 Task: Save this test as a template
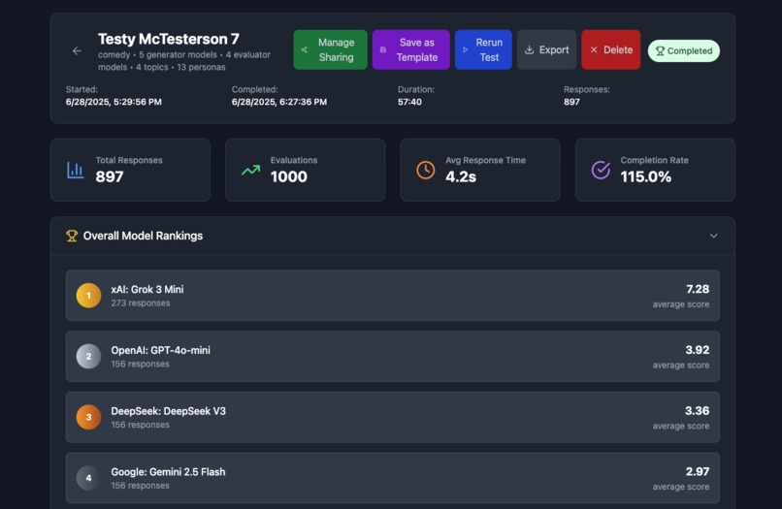coord(411,49)
